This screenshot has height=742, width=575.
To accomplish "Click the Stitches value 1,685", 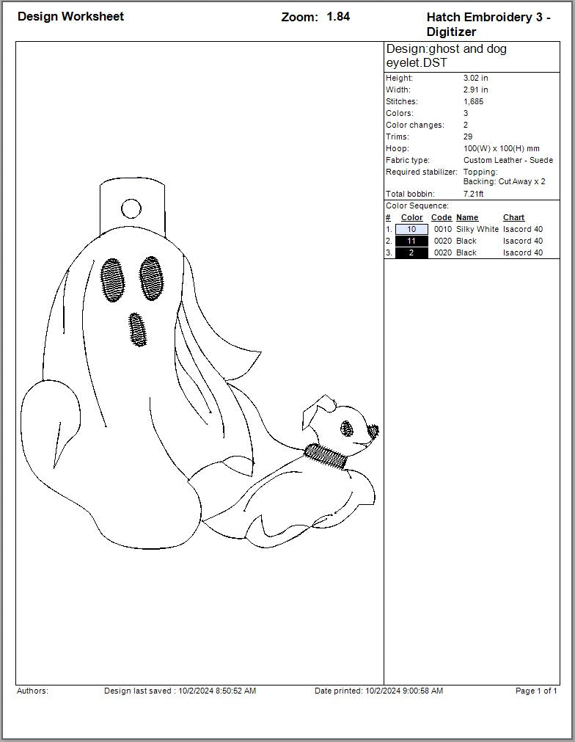I will 474,101.
